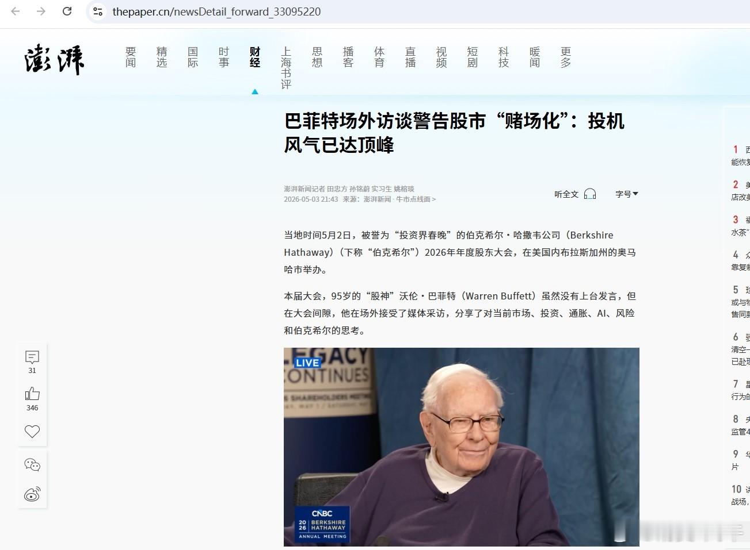Open site information icon in address bar
The width and height of the screenshot is (750, 550).
coord(98,11)
